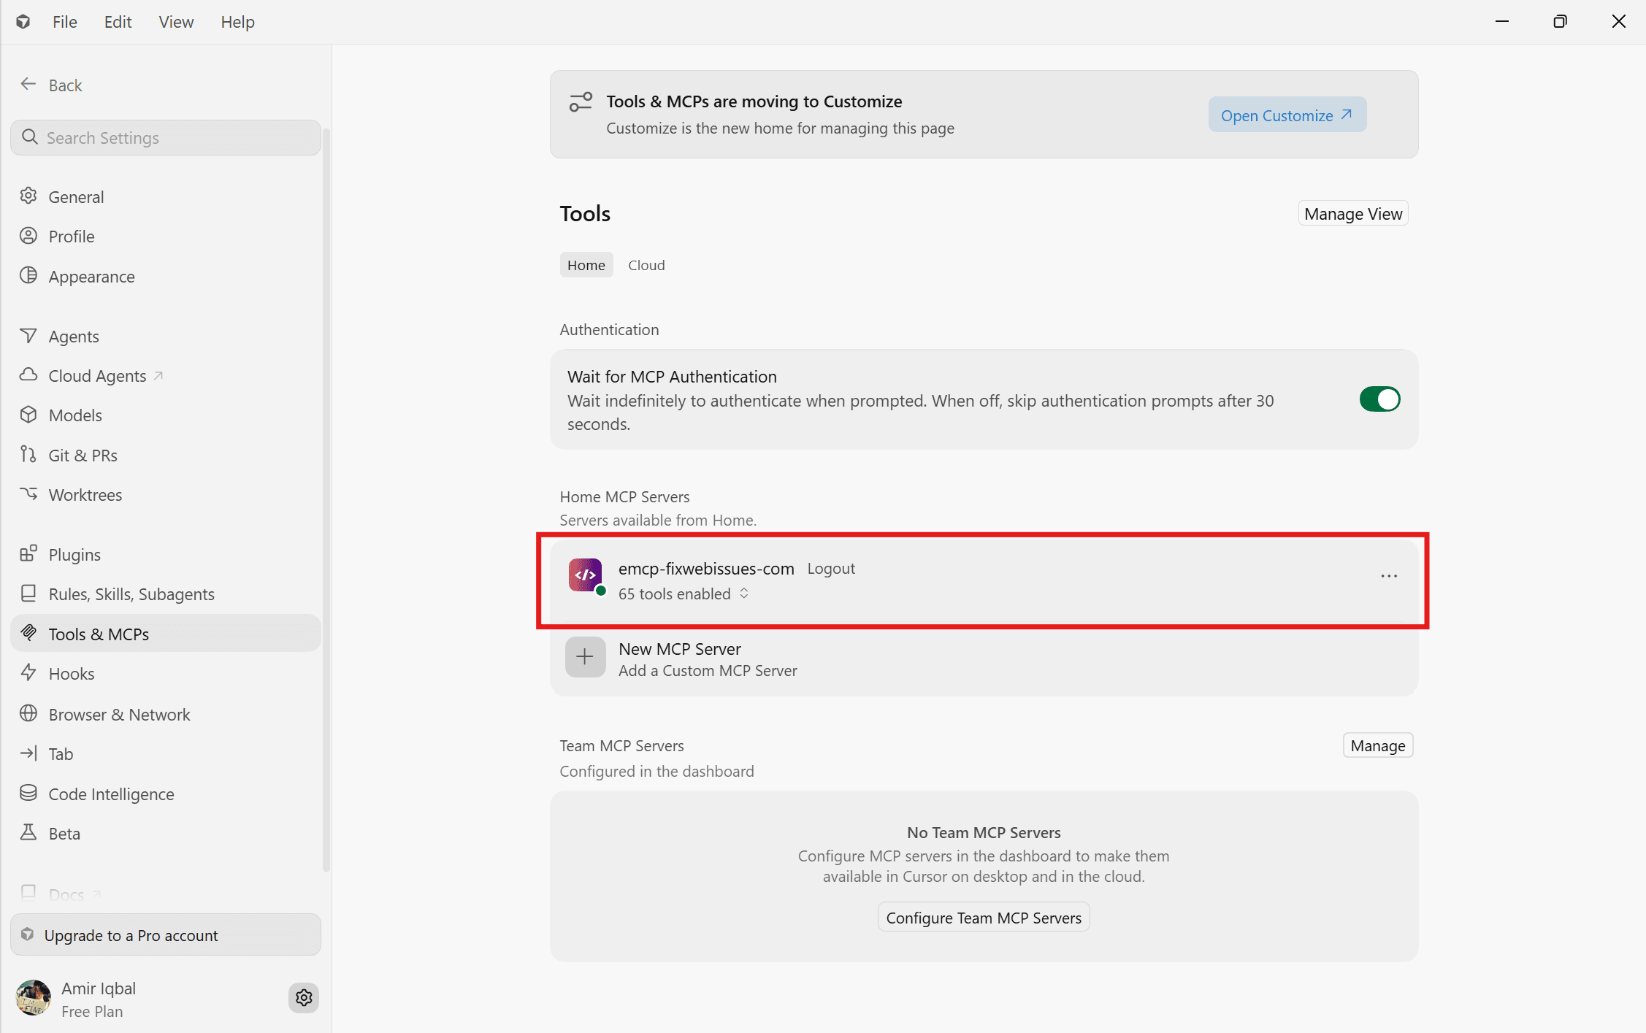Screen dimensions: 1646x1033
Task: Click the Models cube icon
Action: (28, 415)
